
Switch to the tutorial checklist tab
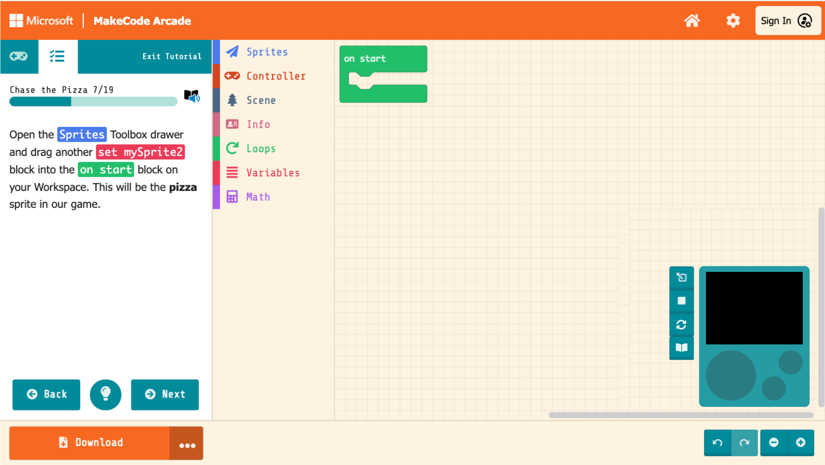pos(58,56)
